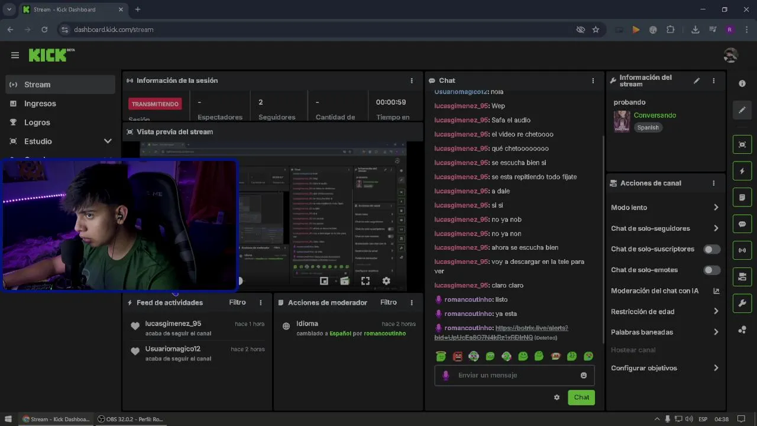Click the purple microphone icon in message box
The image size is (757, 426).
[446, 375]
